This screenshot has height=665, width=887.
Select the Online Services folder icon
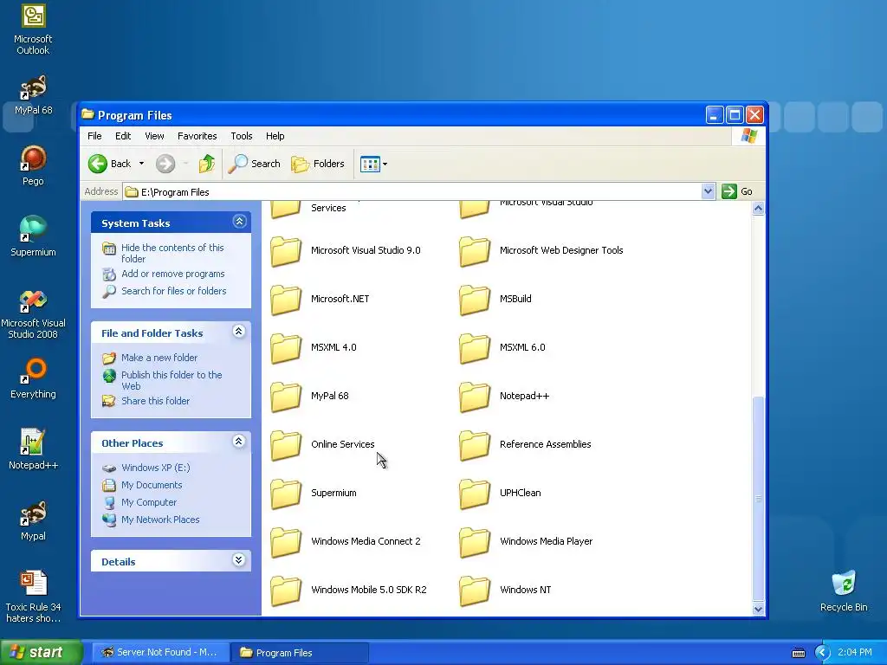(x=286, y=446)
